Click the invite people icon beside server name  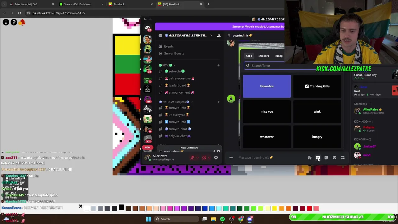pos(219,35)
